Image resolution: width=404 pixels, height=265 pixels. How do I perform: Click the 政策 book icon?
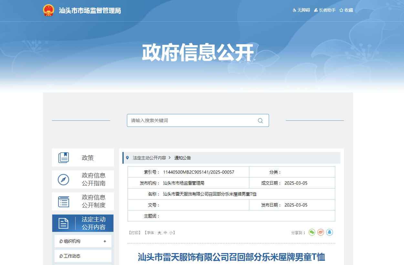tap(64, 158)
